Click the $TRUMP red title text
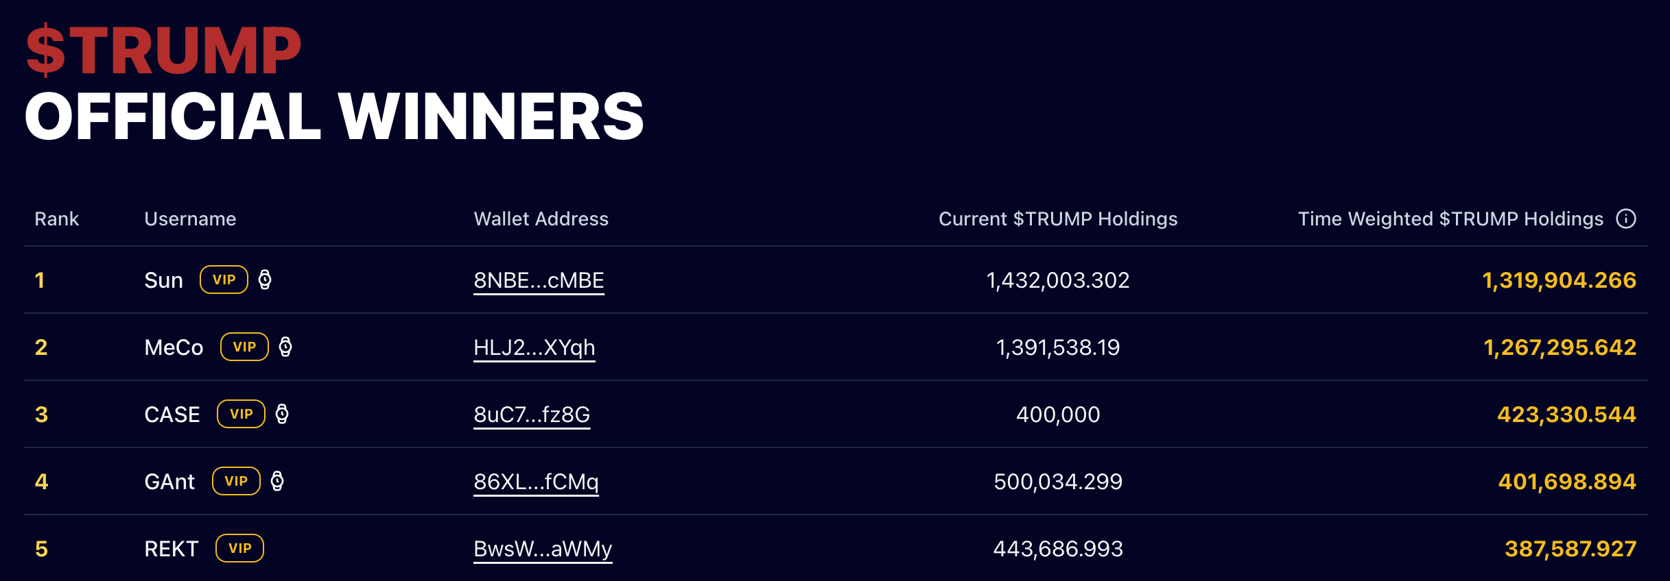 point(163,51)
